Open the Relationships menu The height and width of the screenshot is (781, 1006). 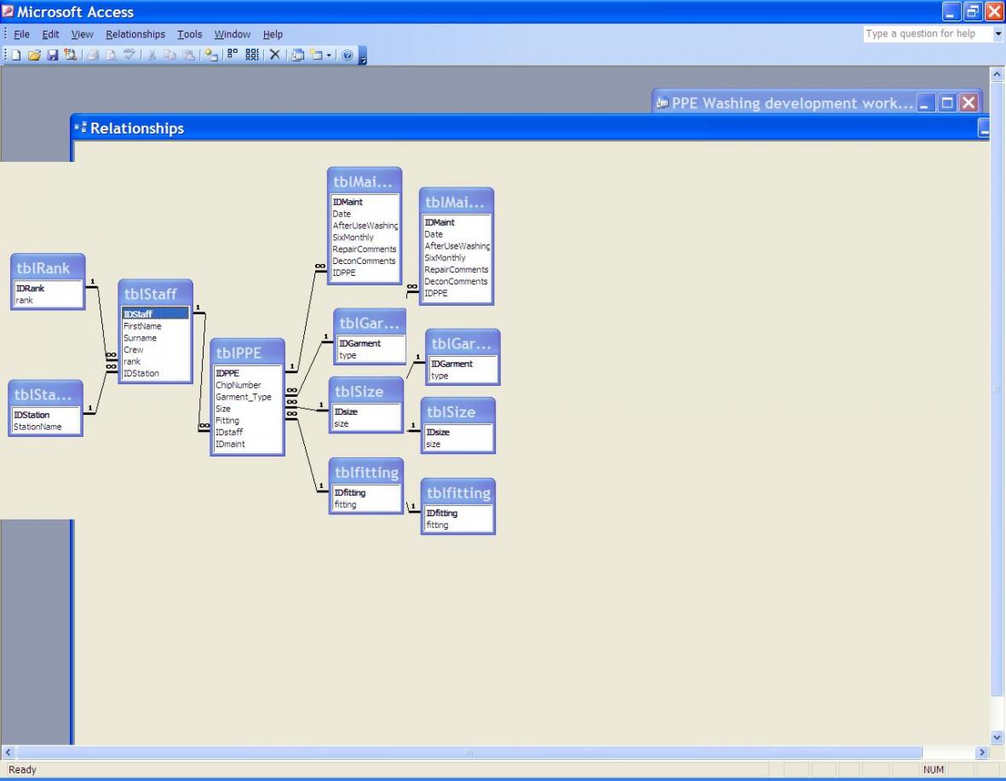click(135, 34)
